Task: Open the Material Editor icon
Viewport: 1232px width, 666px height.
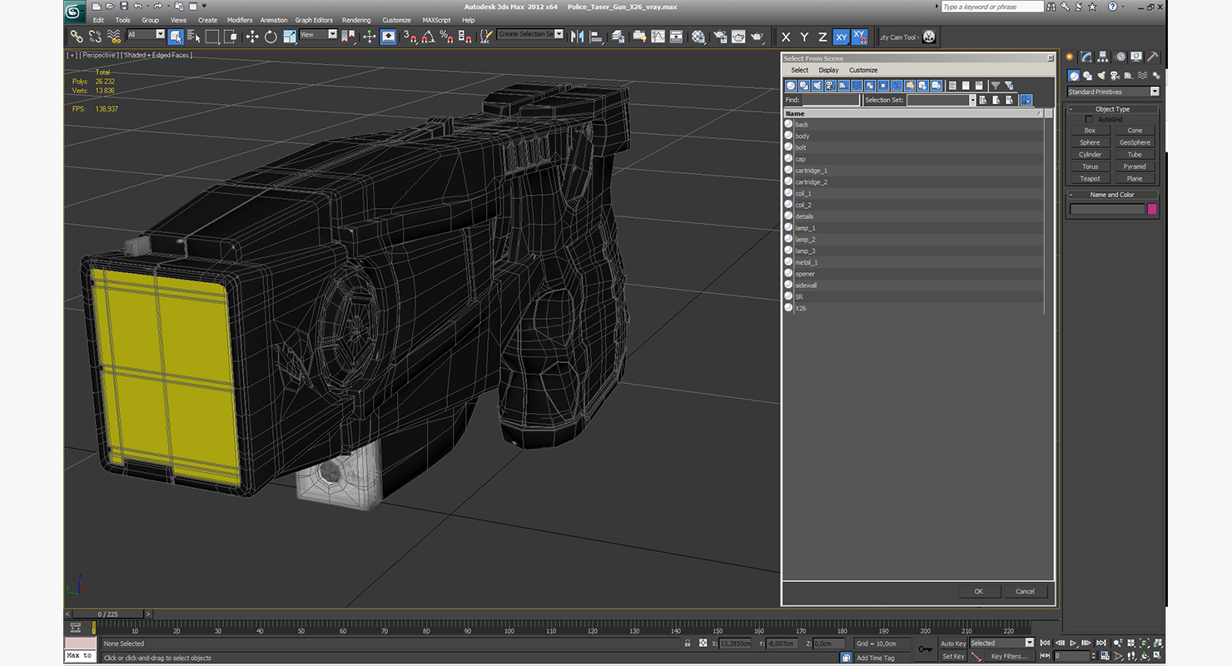Action: 698,37
